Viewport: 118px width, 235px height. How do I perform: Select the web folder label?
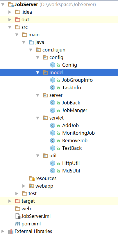pyautogui.click(x=26, y=209)
